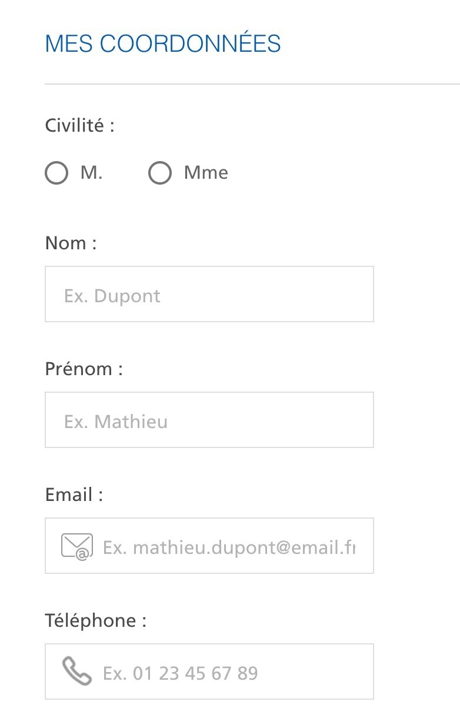Click the MES COORDONNÉES heading

163,44
